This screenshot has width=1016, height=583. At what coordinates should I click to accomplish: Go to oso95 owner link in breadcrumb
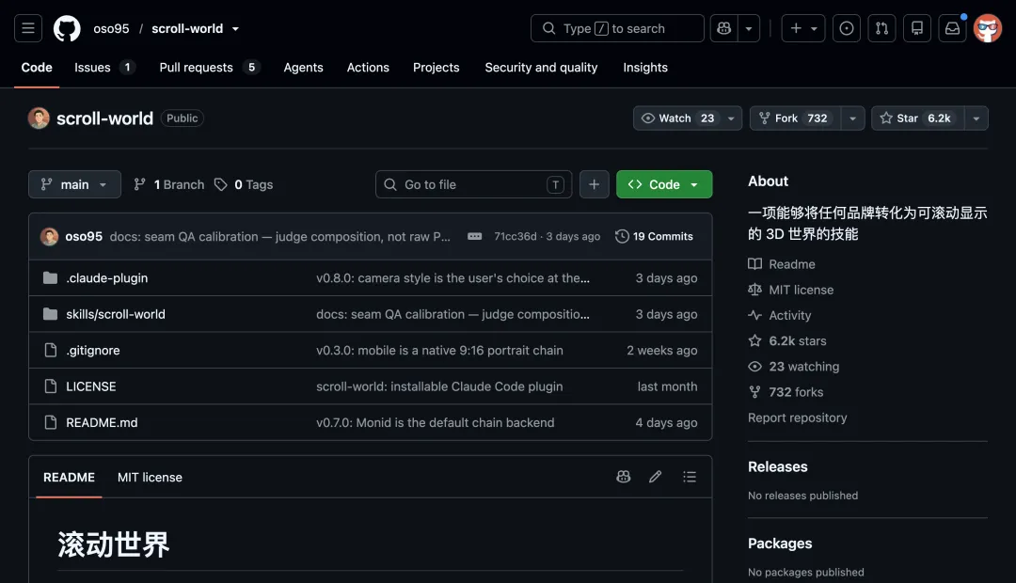[x=111, y=28]
